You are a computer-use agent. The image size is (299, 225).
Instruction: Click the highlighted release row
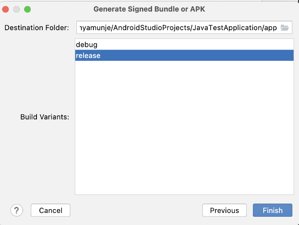coord(184,55)
